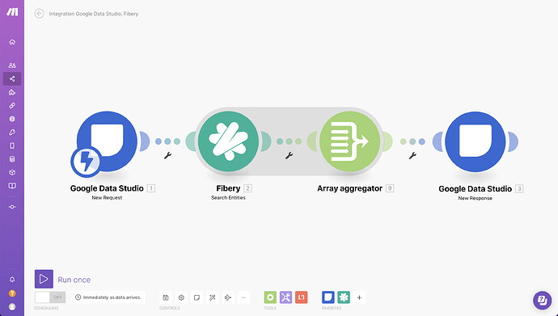Click the Run once play button

click(44, 279)
